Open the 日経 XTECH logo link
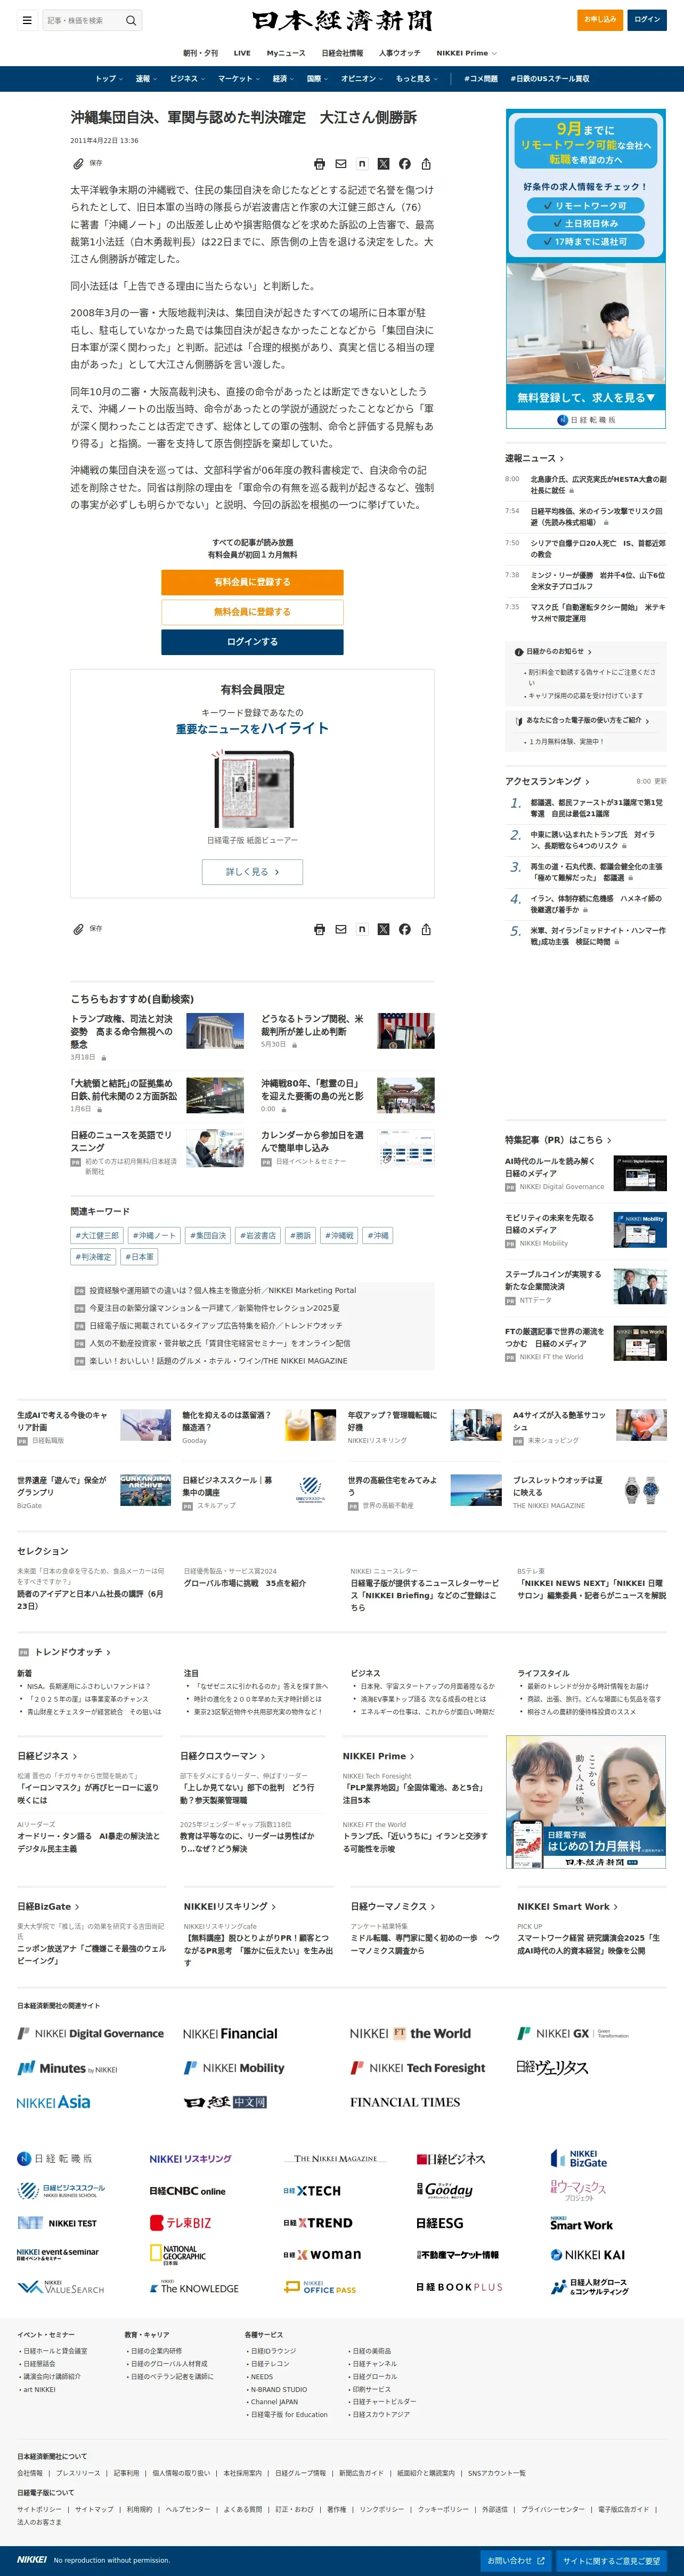The width and height of the screenshot is (684, 2576). point(312,2190)
